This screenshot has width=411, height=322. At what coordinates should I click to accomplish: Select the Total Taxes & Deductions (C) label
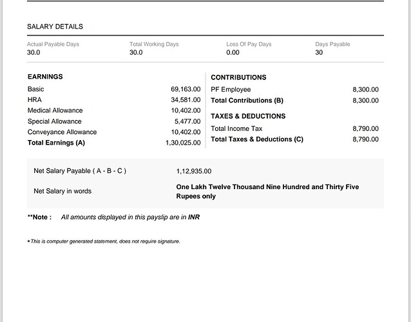[257, 139]
